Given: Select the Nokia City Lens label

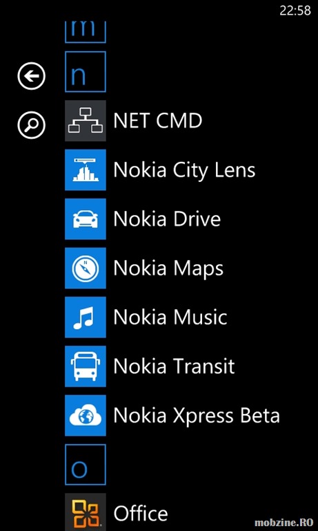Looking at the screenshot, I should pyautogui.click(x=184, y=171).
